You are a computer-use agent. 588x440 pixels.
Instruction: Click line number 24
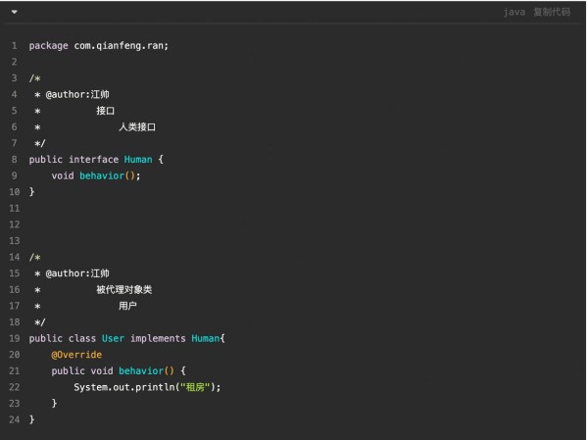pos(15,419)
